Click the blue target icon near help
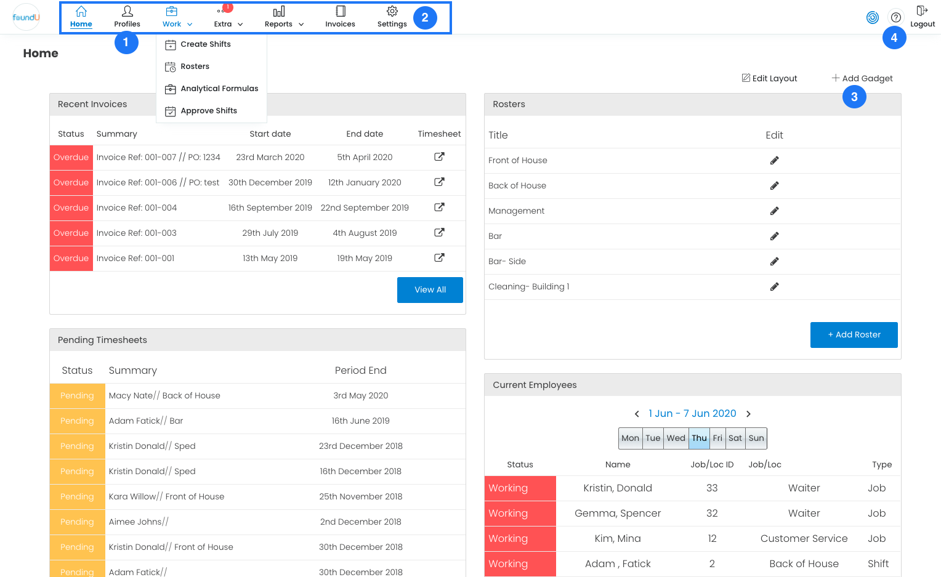The width and height of the screenshot is (941, 577). coord(872,17)
